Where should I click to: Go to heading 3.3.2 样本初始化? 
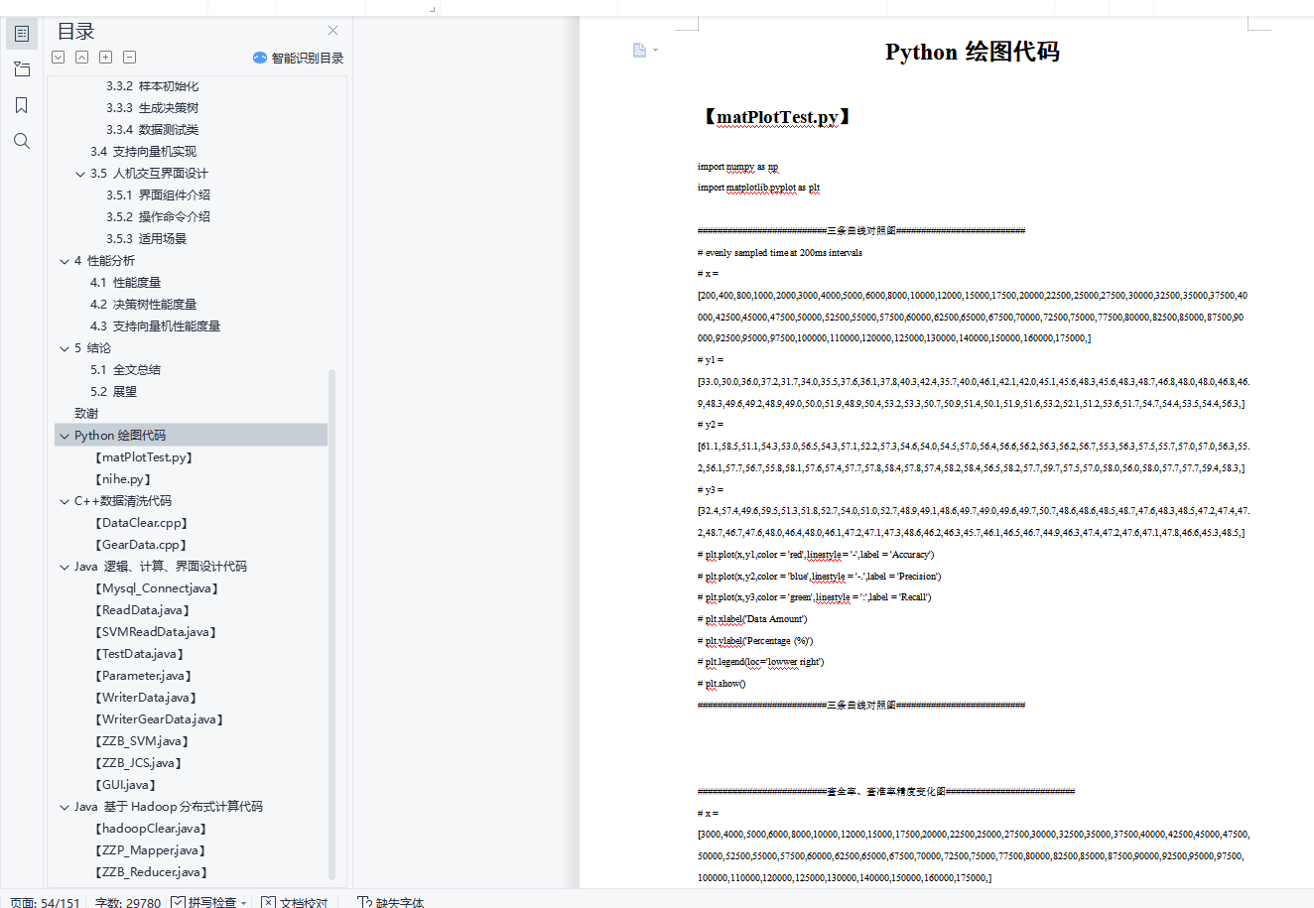coord(152,86)
